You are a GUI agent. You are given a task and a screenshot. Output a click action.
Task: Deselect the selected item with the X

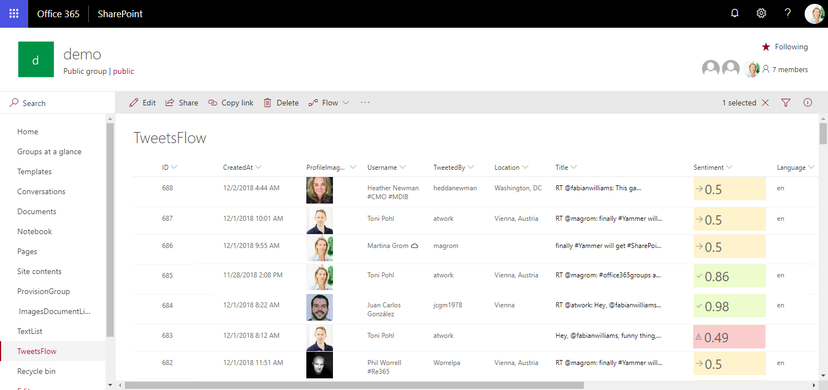tap(766, 102)
